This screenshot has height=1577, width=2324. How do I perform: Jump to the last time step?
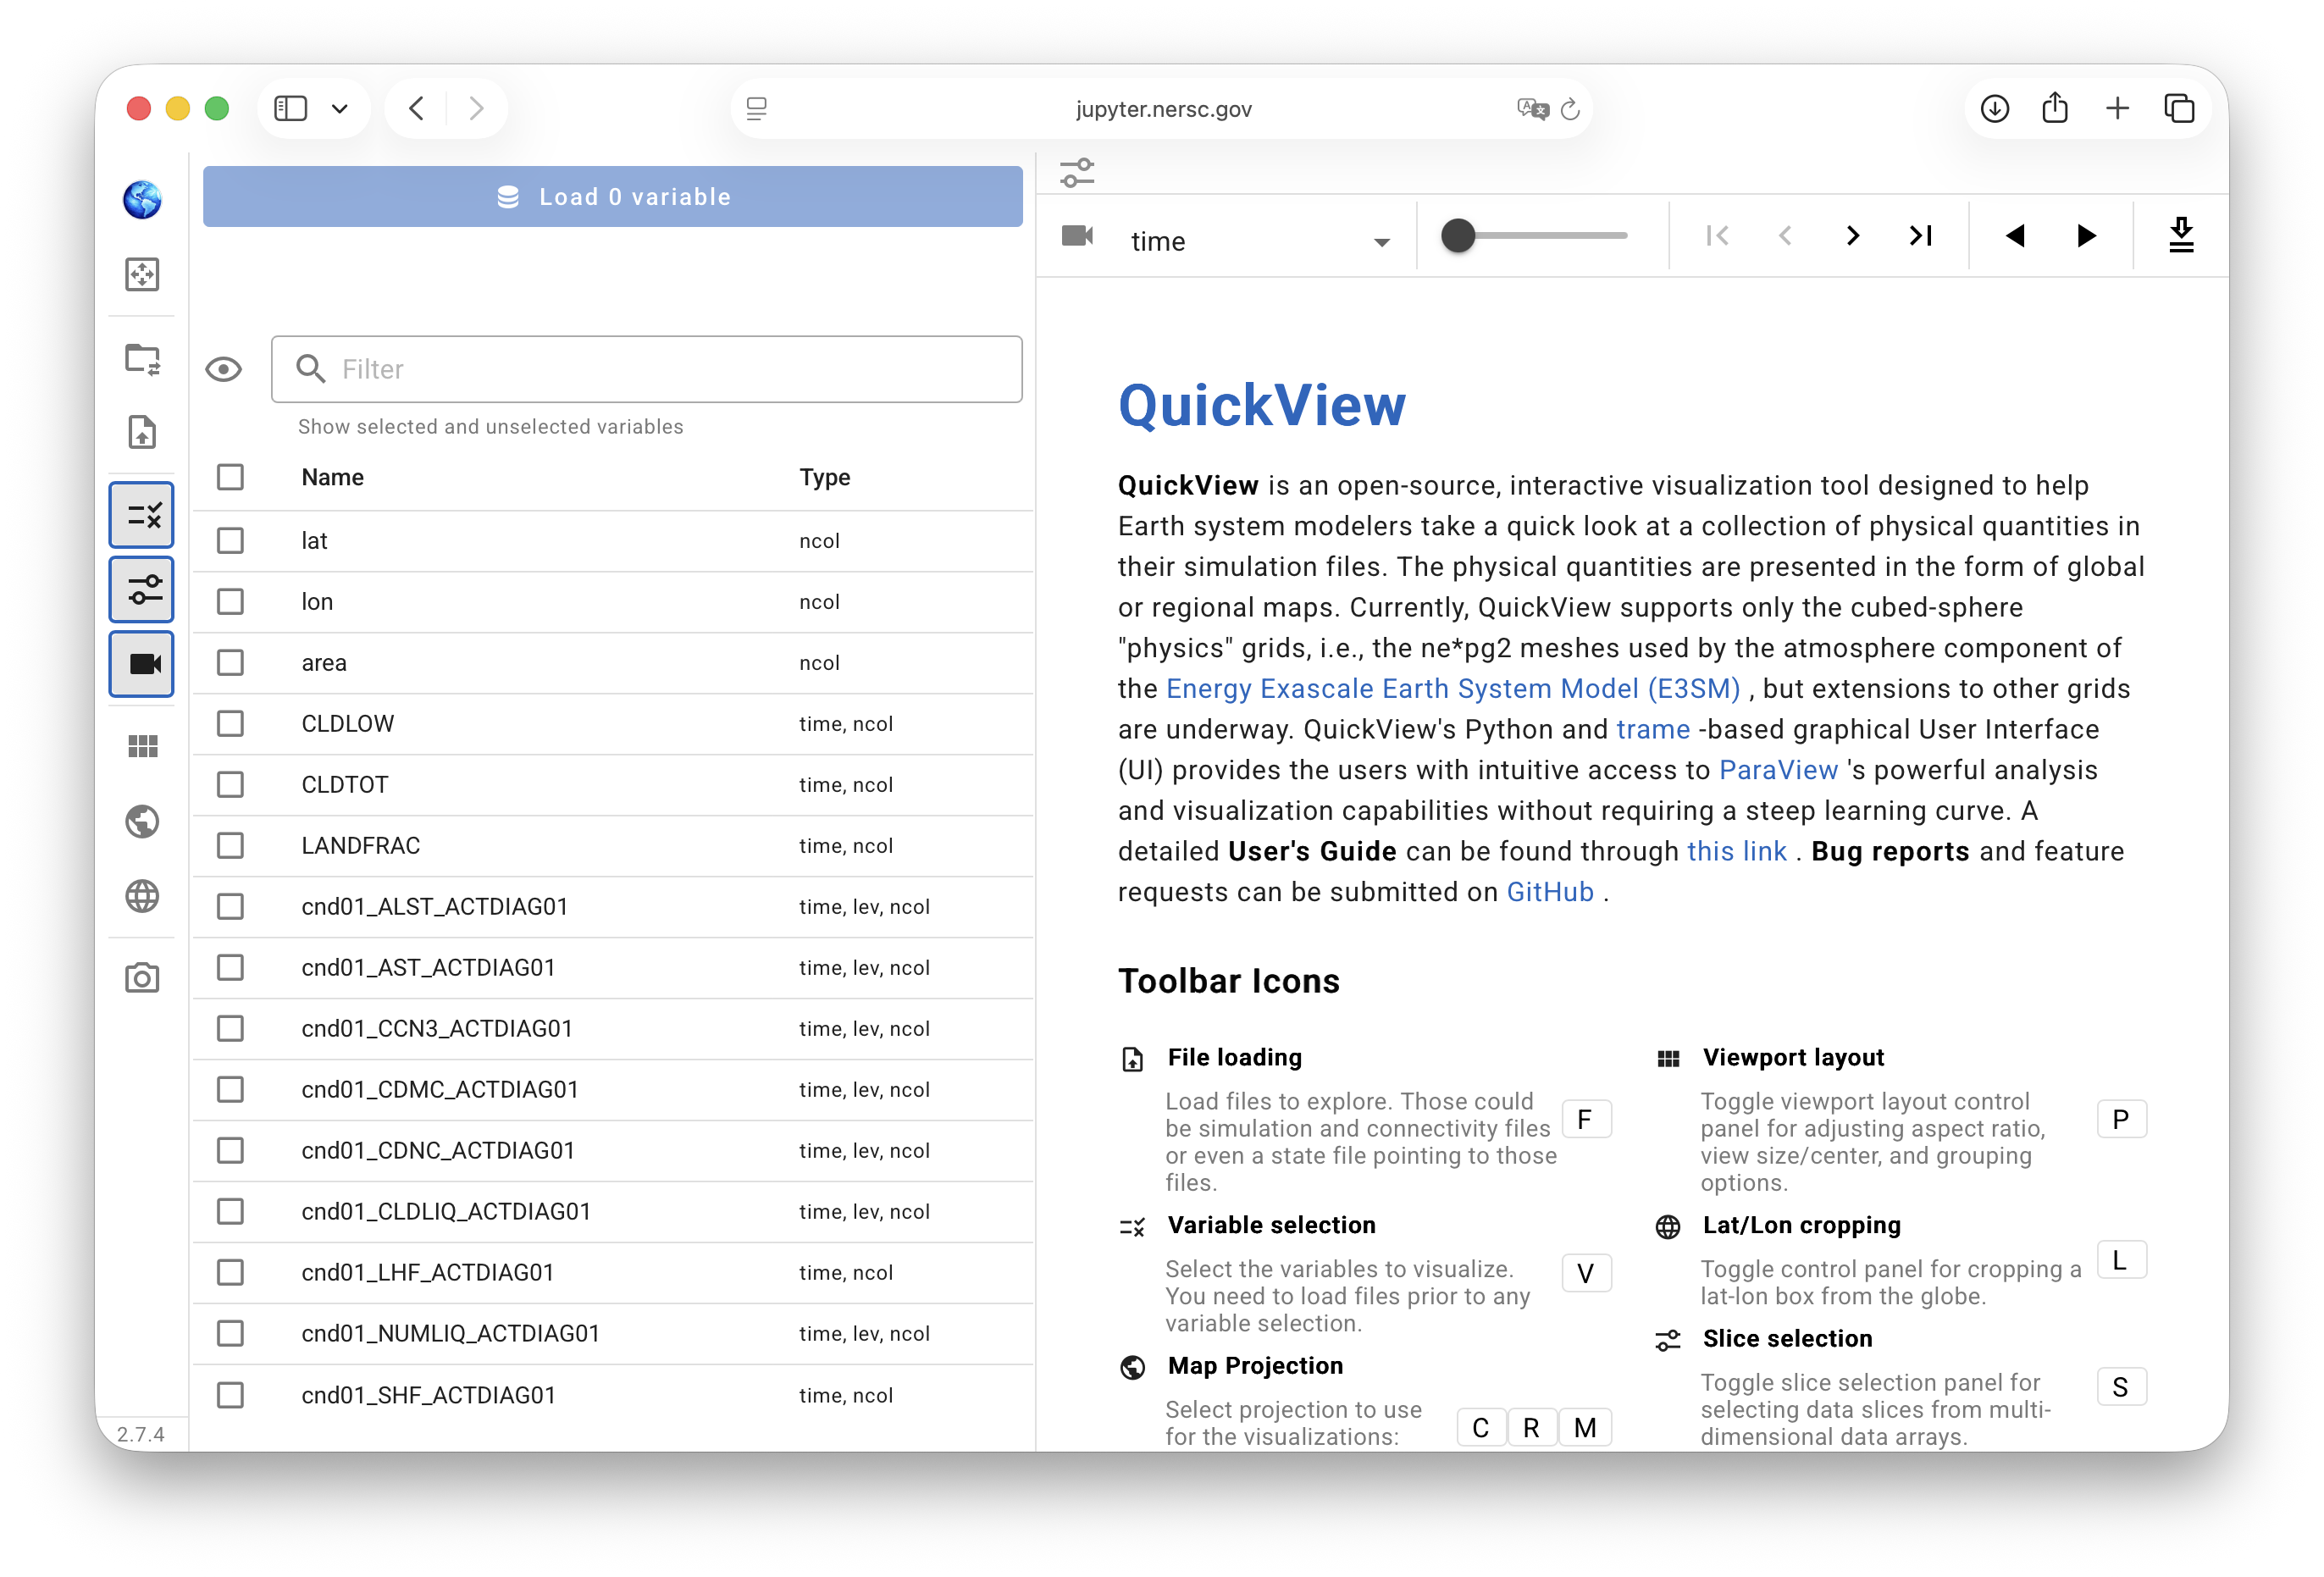click(1921, 236)
